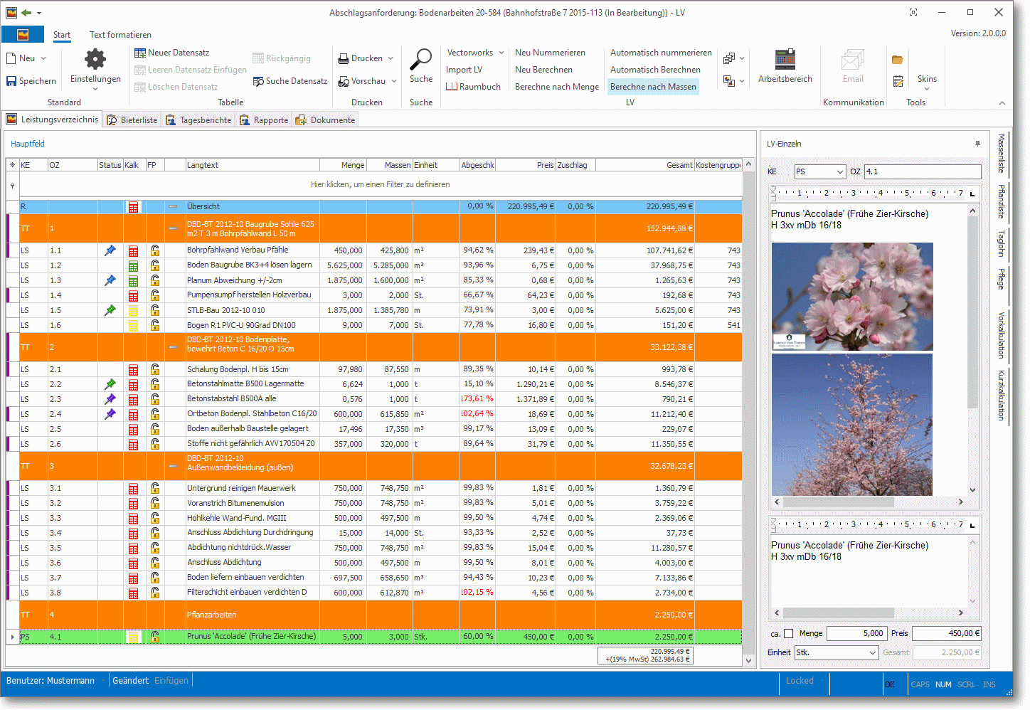Image resolution: width=1030 pixels, height=710 pixels.
Task: Click the Preis input field showing 450,00 €
Action: click(x=947, y=633)
